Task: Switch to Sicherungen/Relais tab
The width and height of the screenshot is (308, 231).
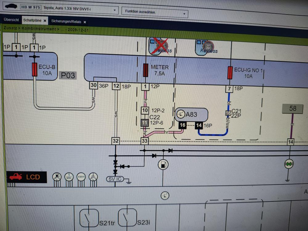Action: (x=66, y=22)
